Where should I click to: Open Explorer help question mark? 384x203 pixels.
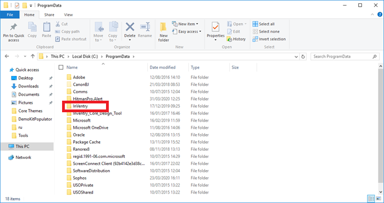click(380, 14)
